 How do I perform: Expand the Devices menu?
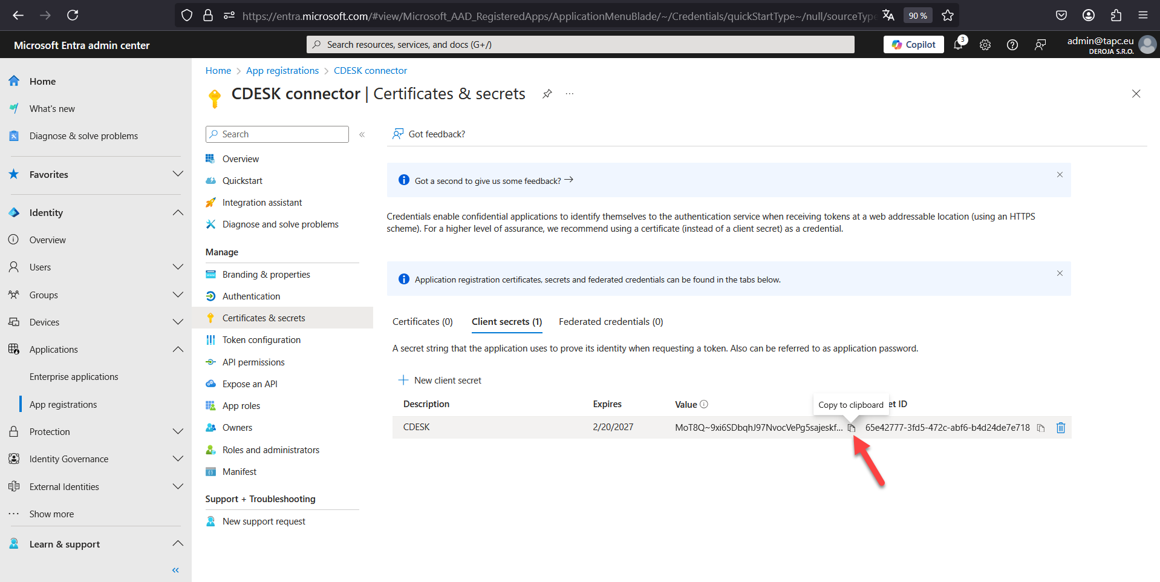click(x=178, y=322)
